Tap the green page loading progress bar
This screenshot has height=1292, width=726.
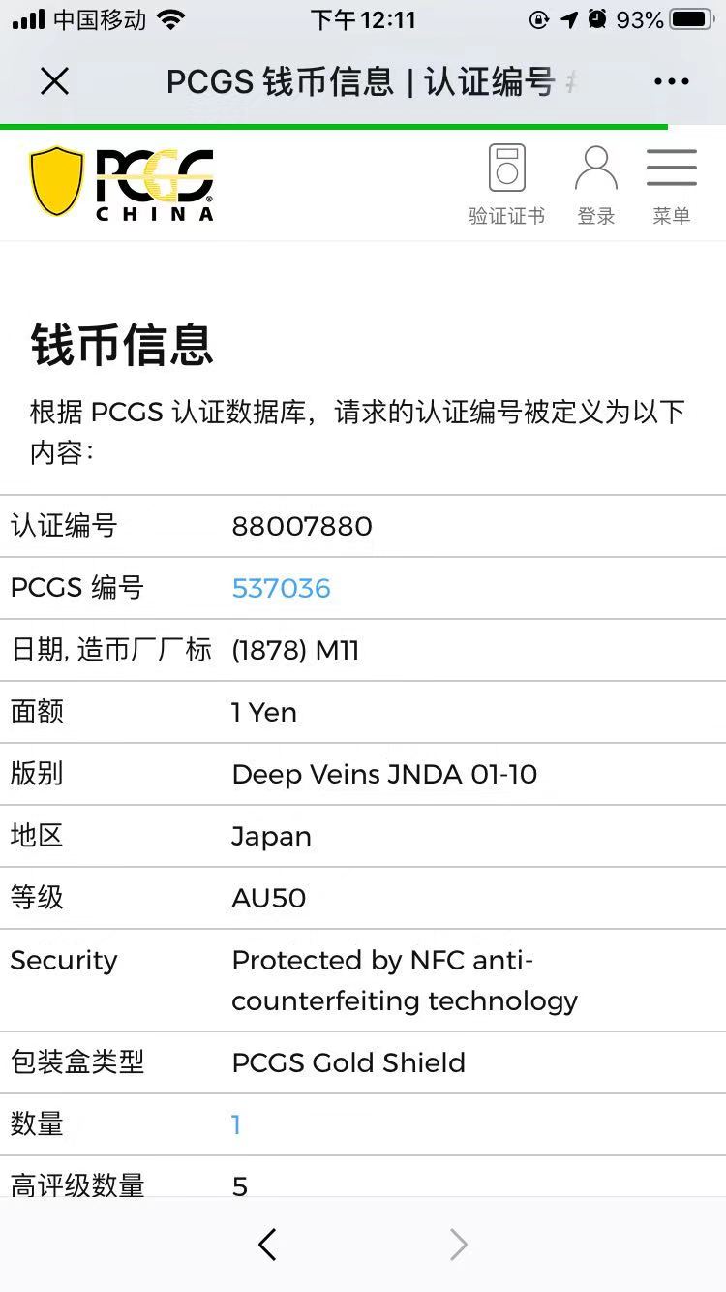click(x=334, y=126)
